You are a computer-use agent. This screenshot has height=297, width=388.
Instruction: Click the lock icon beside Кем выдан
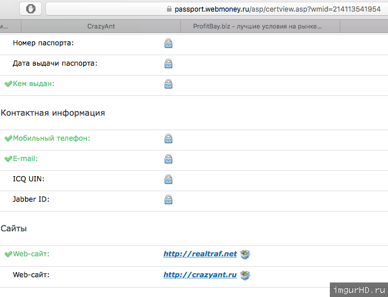click(168, 84)
